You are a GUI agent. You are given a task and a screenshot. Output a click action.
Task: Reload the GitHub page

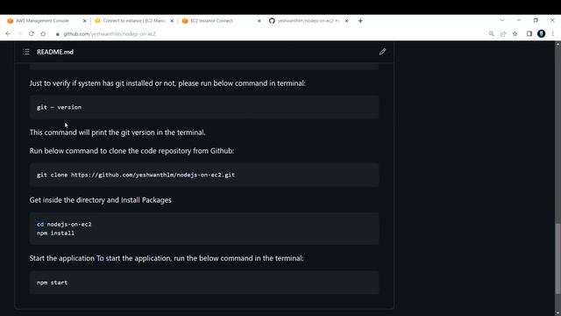point(32,33)
